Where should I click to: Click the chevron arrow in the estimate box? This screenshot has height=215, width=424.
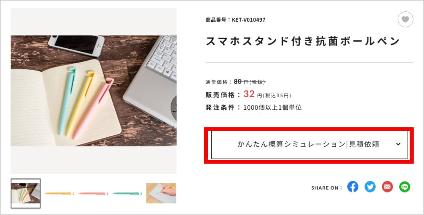tap(398, 144)
